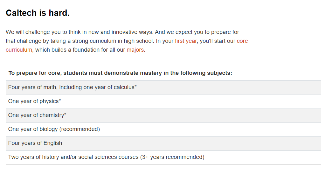Click the "(3+ years recommended)" note

pyautogui.click(x=172, y=157)
